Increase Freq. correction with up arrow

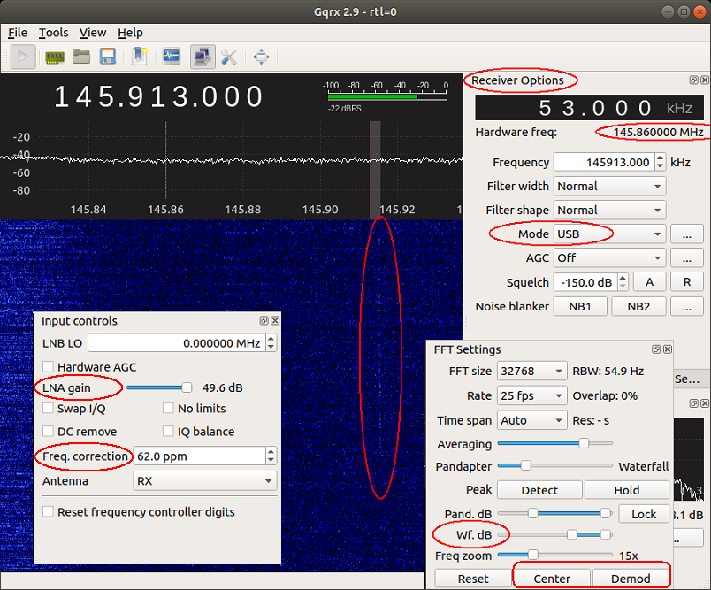coord(271,452)
